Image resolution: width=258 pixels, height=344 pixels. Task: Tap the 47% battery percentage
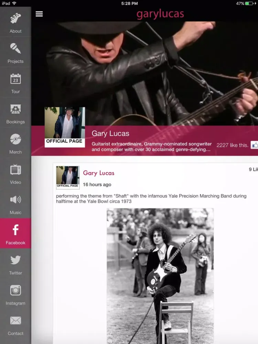pyautogui.click(x=240, y=3)
